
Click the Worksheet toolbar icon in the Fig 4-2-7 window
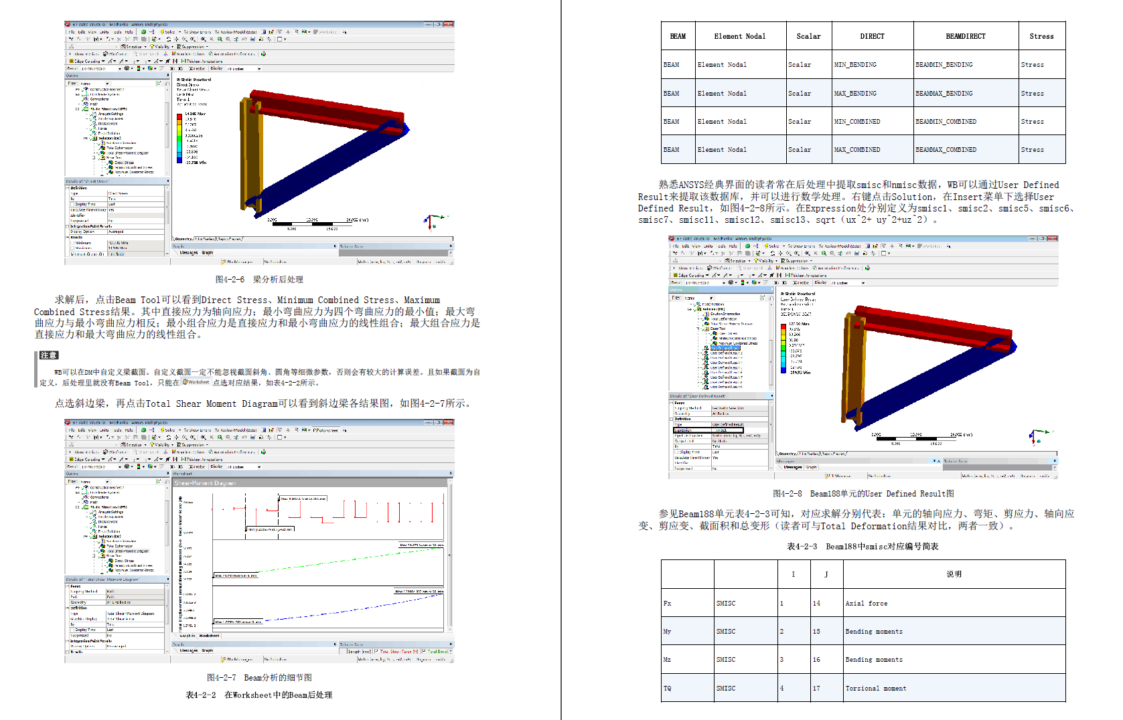click(325, 430)
